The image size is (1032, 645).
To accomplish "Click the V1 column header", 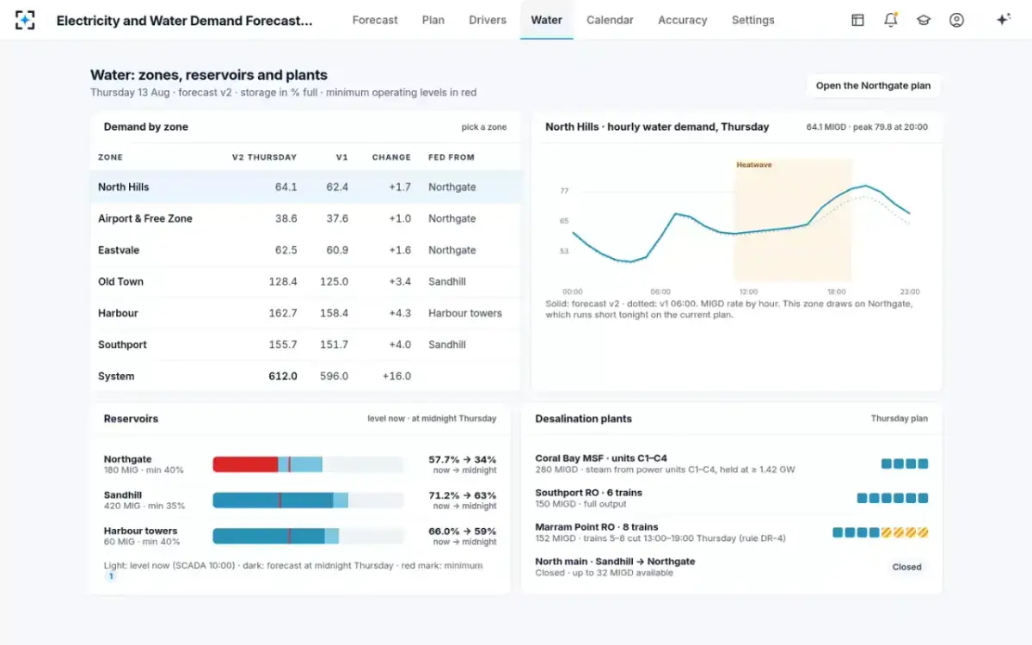I will 341,157.
